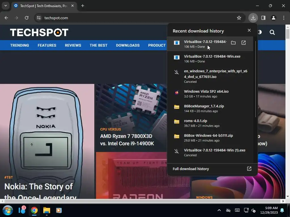Open 86Box-Windows-64-b5111.zip download
Screen dimensions: 290x217
click(x=210, y=138)
